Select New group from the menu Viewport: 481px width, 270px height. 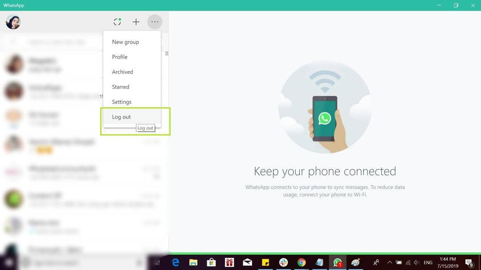click(126, 42)
